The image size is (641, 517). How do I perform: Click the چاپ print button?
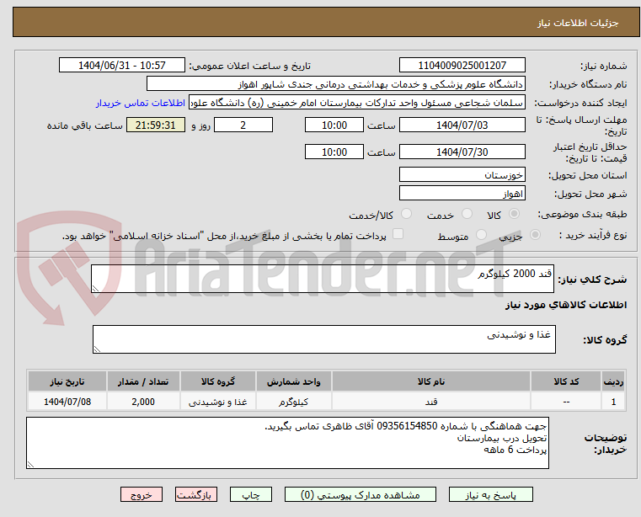coord(251,494)
